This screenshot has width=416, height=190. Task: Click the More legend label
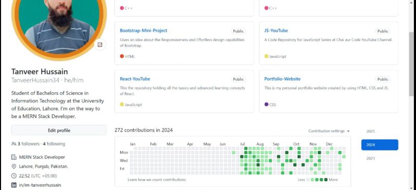[333, 180]
